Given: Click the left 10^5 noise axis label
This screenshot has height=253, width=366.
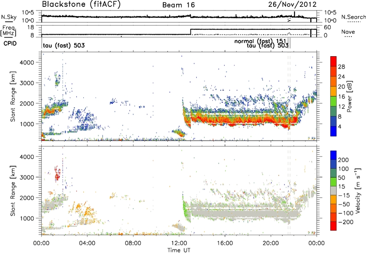Looking at the screenshot, I should [x=28, y=13].
